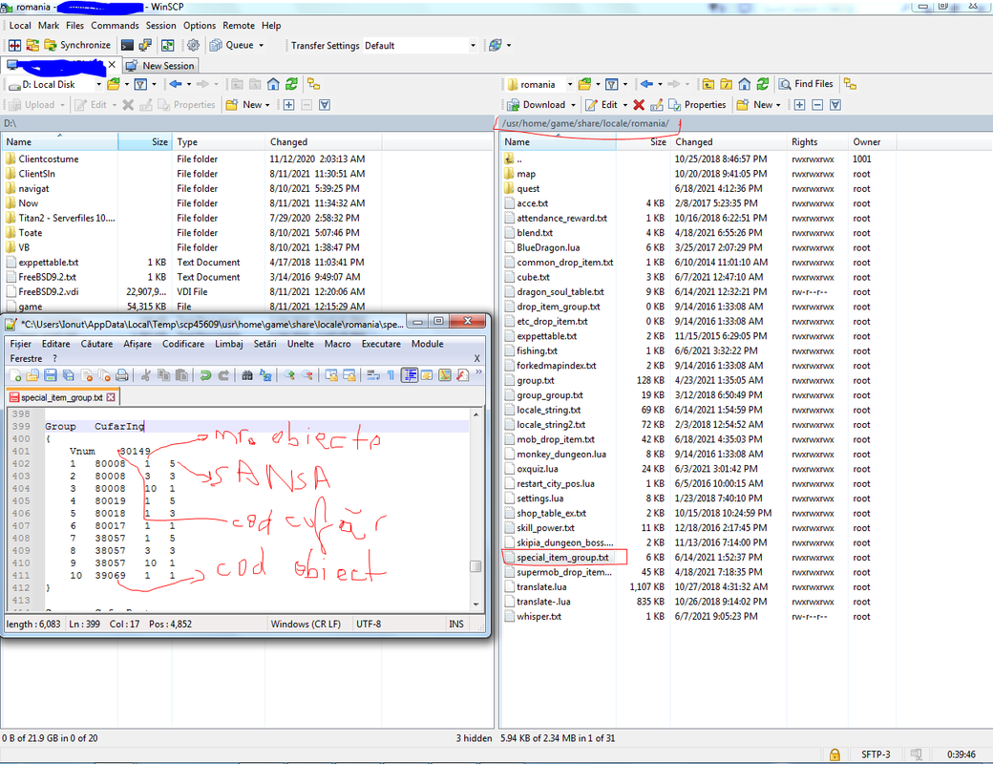Refresh the remote romania panel

(763, 84)
